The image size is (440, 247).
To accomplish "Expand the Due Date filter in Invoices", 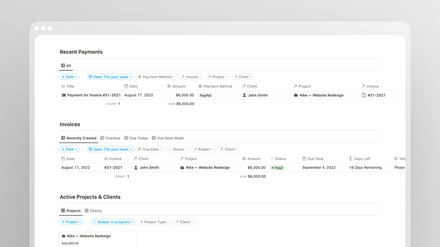I will [150, 150].
